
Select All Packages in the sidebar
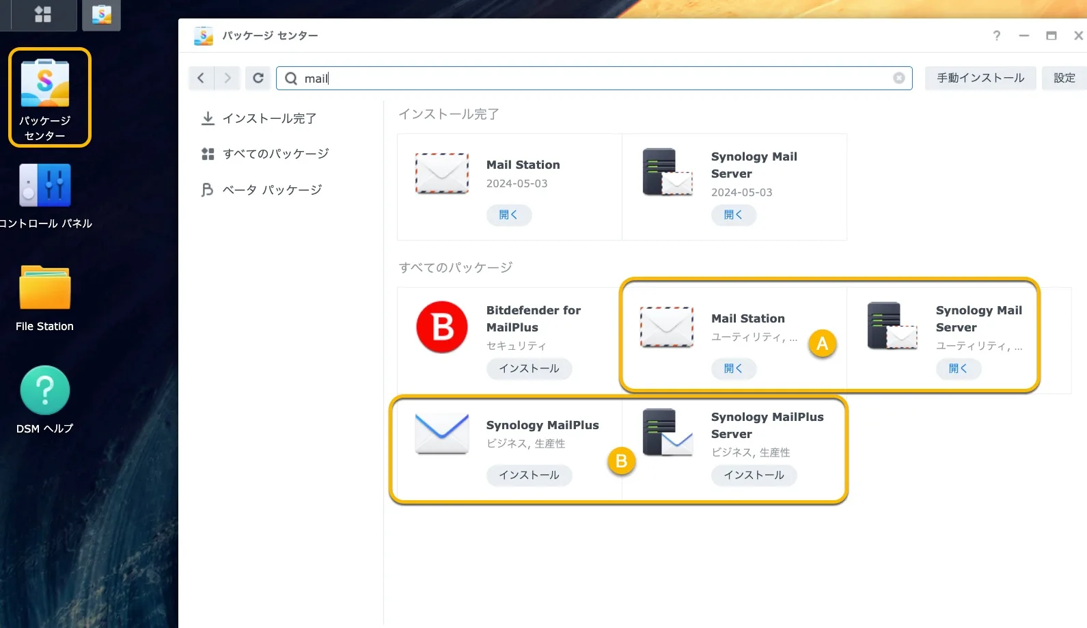tap(265, 154)
